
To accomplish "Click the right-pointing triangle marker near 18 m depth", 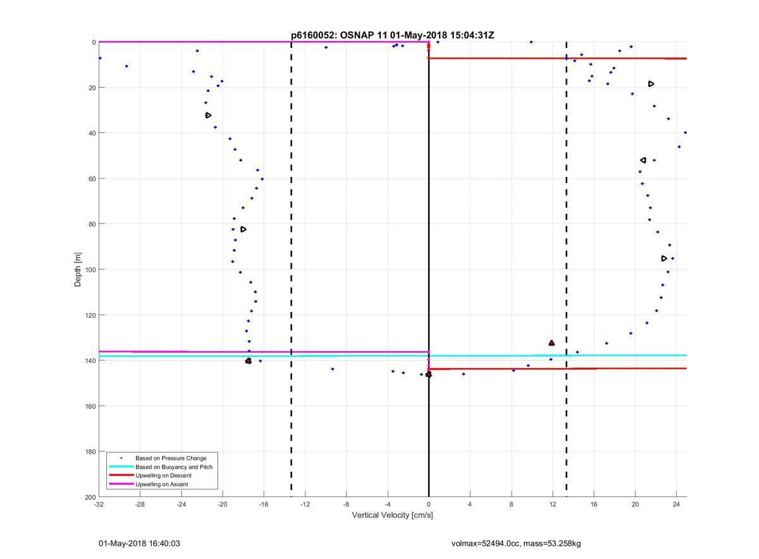I will (x=651, y=84).
